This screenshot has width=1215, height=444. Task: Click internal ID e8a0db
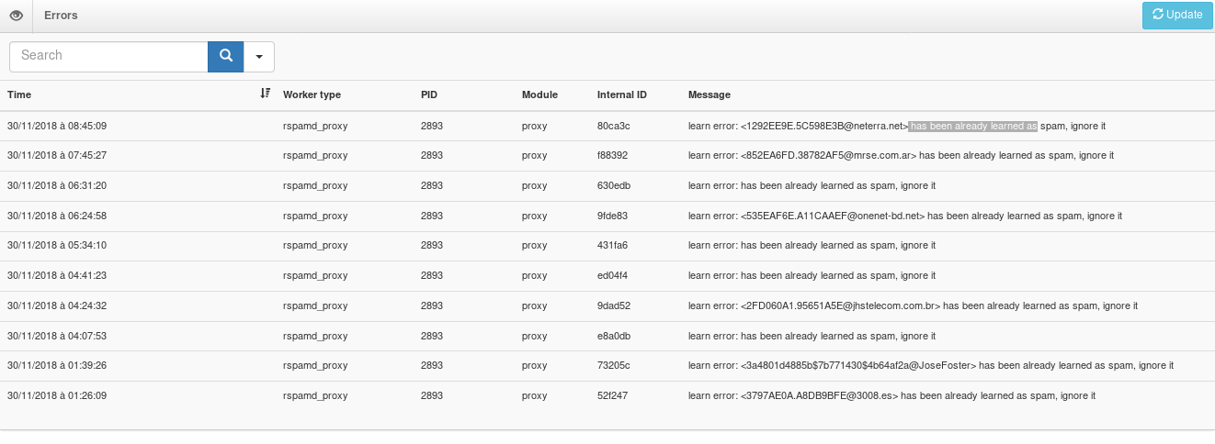coord(613,337)
